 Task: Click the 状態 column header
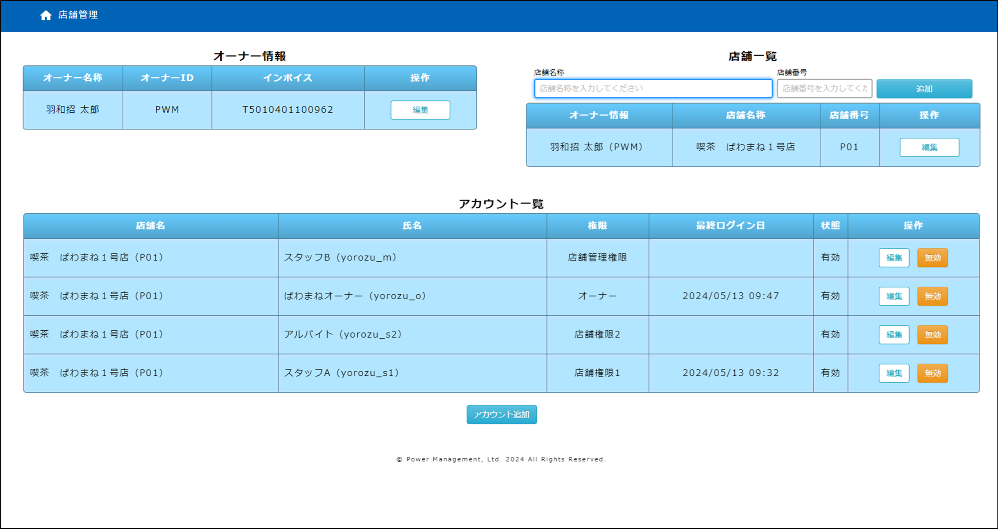tap(830, 226)
